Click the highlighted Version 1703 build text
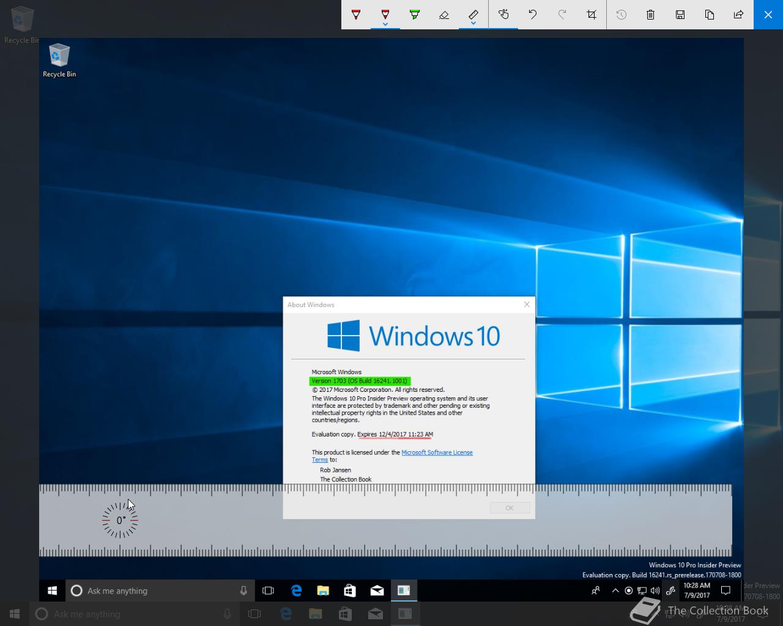 point(359,381)
